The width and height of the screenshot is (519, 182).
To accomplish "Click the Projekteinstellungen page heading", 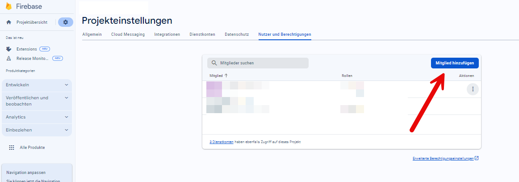I will [x=127, y=21].
